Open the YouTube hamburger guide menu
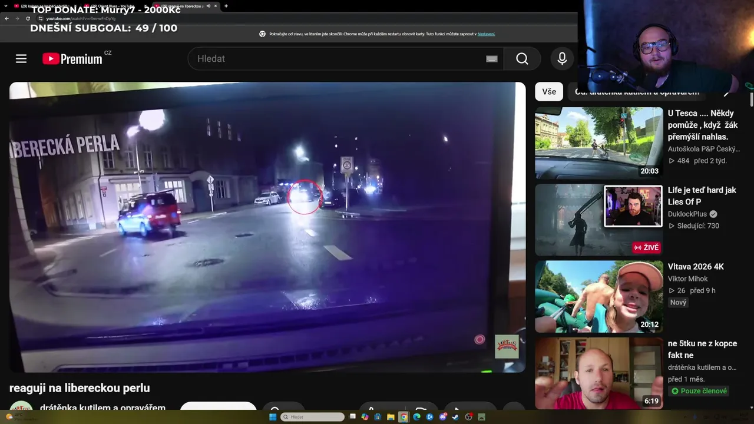754x424 pixels. [21, 59]
